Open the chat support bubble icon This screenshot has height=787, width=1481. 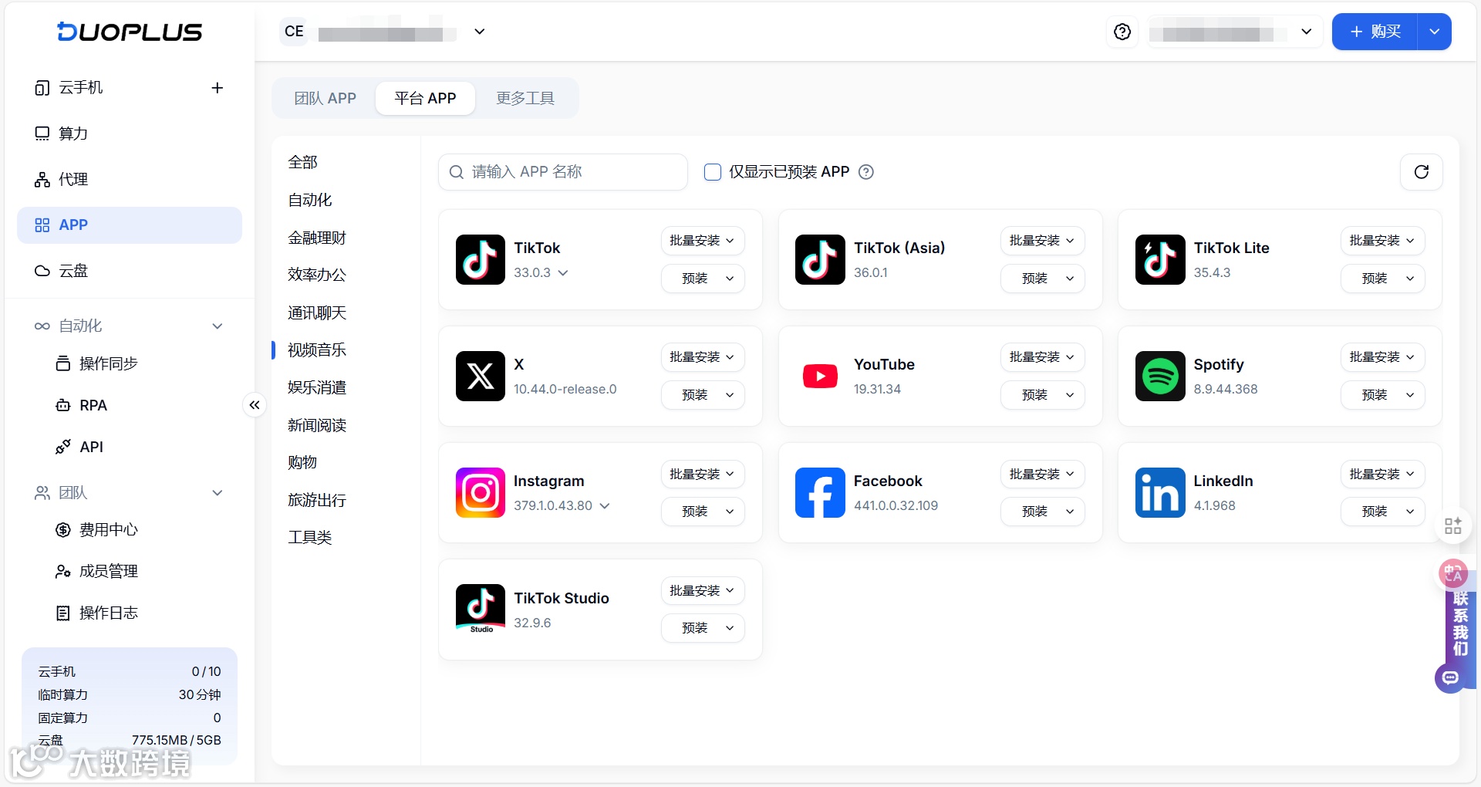pyautogui.click(x=1450, y=678)
